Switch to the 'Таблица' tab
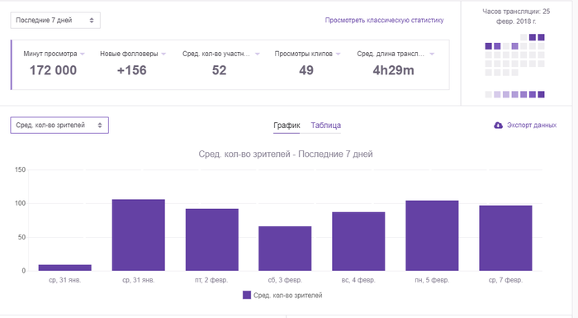Screen dimensions: 578x318 (x=326, y=126)
